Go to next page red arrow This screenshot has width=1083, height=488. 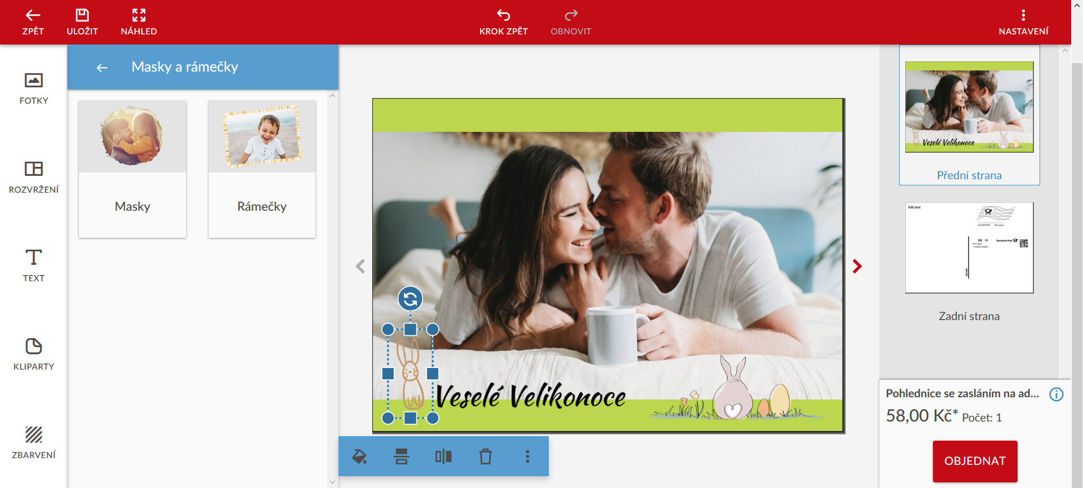pos(857,266)
